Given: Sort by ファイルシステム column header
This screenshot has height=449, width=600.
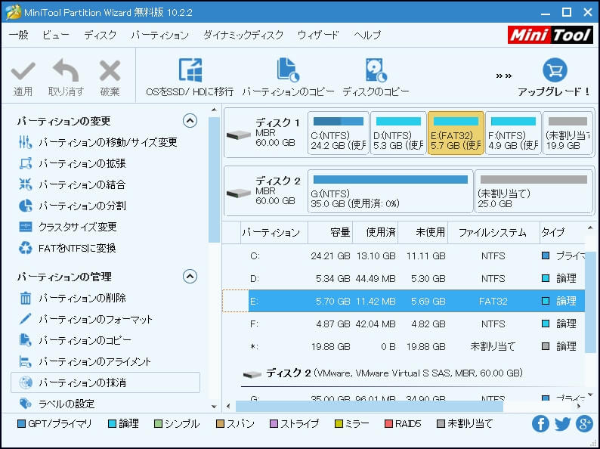Looking at the screenshot, I should 493,232.
